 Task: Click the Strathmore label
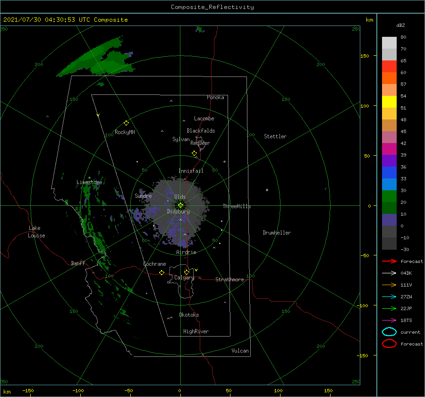click(229, 279)
